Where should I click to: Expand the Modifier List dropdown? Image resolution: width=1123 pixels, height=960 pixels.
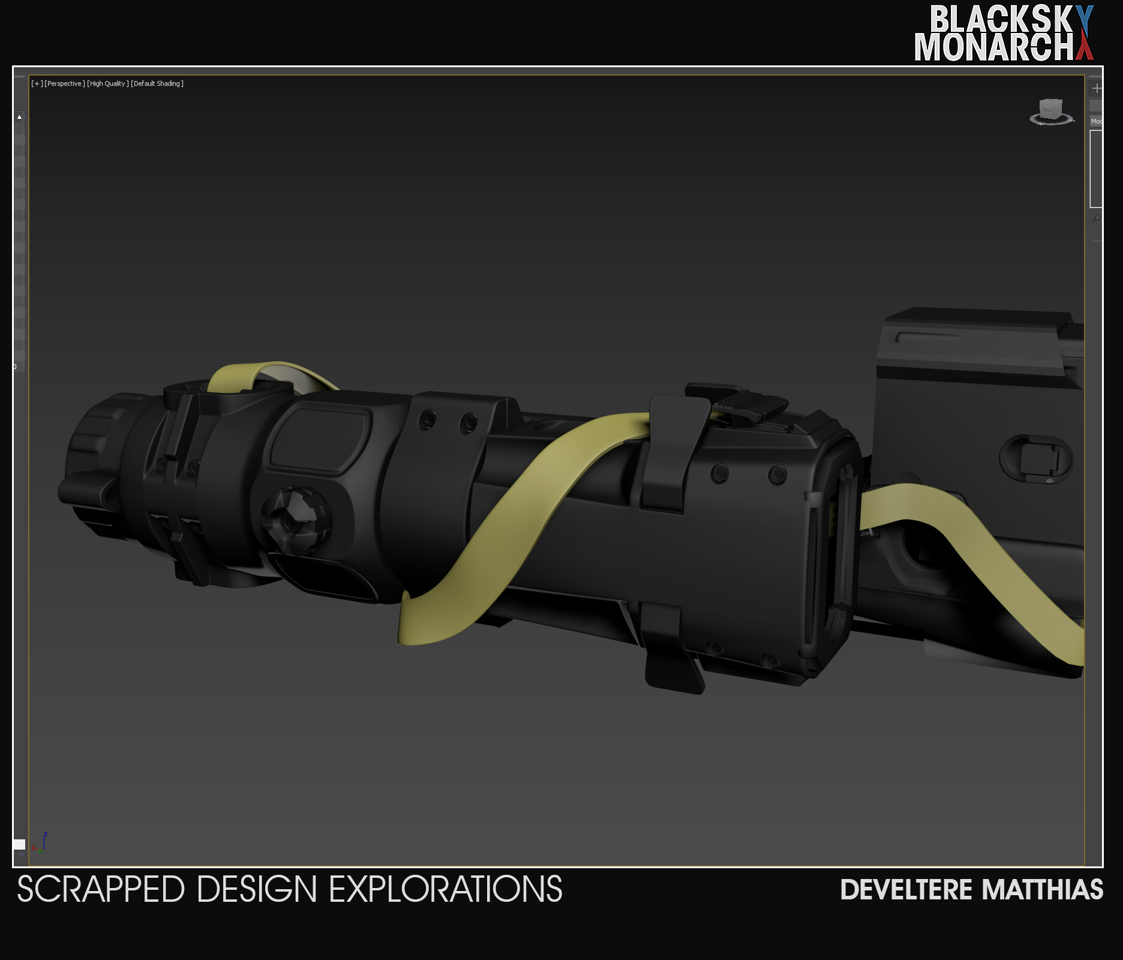click(x=1096, y=121)
